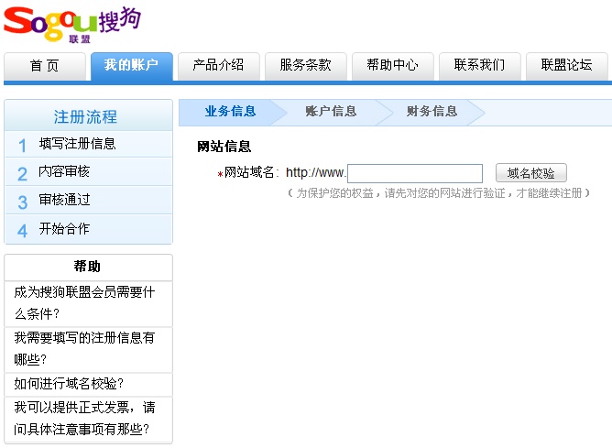Image resolution: width=612 pixels, height=448 pixels.
Task: Open help link 成为搜狗联盟会员需要什么条件
Action: [x=84, y=302]
